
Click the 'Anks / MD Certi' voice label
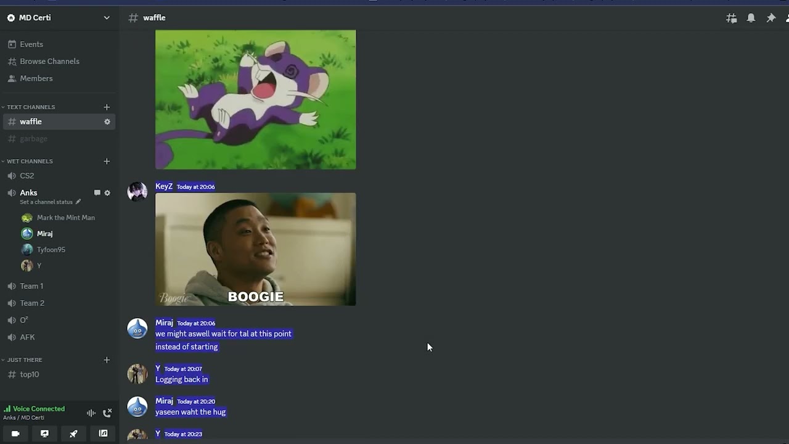point(23,417)
